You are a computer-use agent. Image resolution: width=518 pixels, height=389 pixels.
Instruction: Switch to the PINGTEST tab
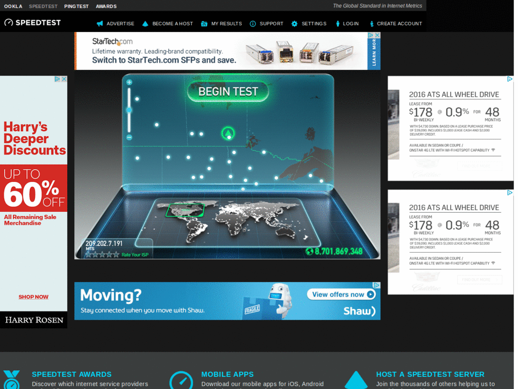coord(76,6)
